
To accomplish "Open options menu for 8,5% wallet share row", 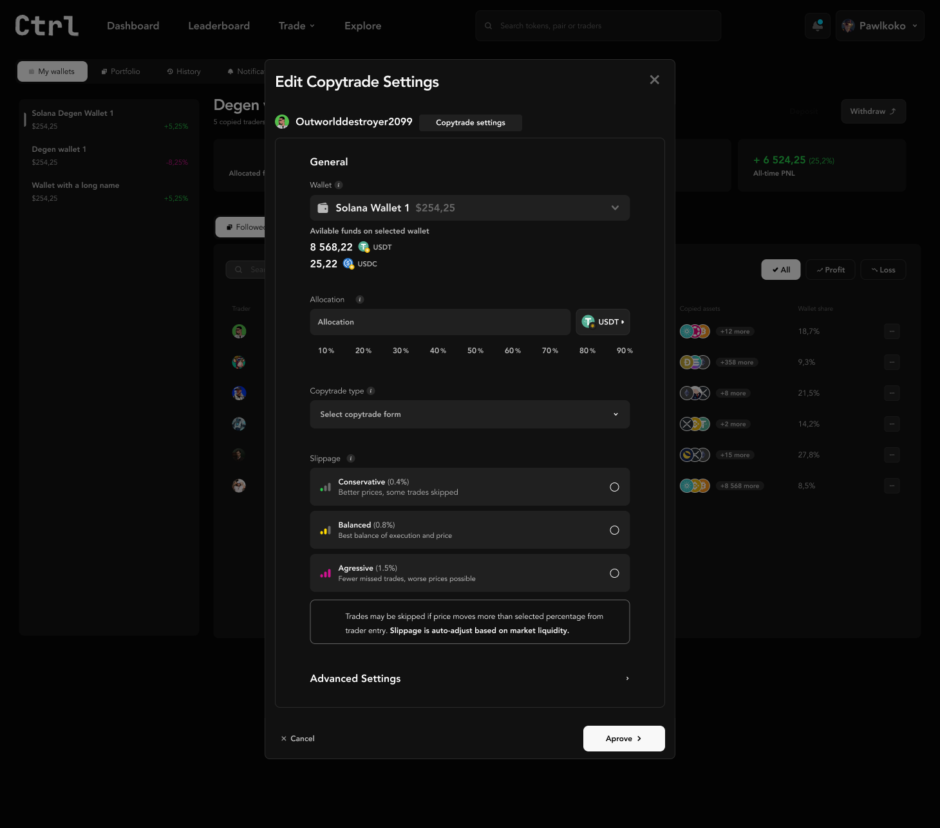I will point(892,486).
